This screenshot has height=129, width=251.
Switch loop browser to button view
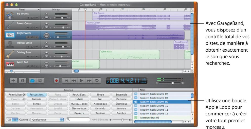(x=15, y=120)
